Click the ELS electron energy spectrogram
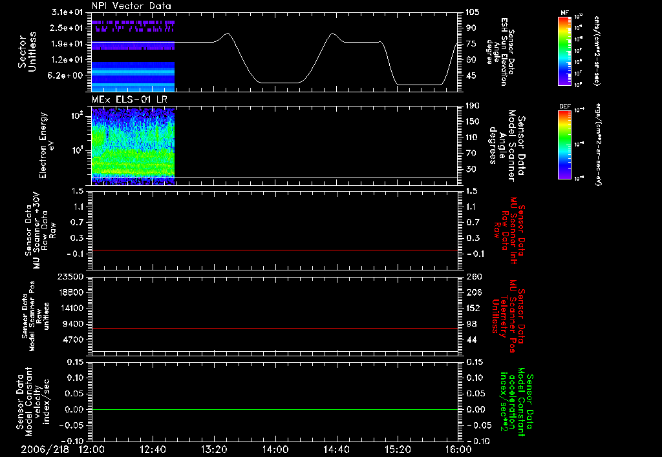The width and height of the screenshot is (662, 457). tap(133, 145)
